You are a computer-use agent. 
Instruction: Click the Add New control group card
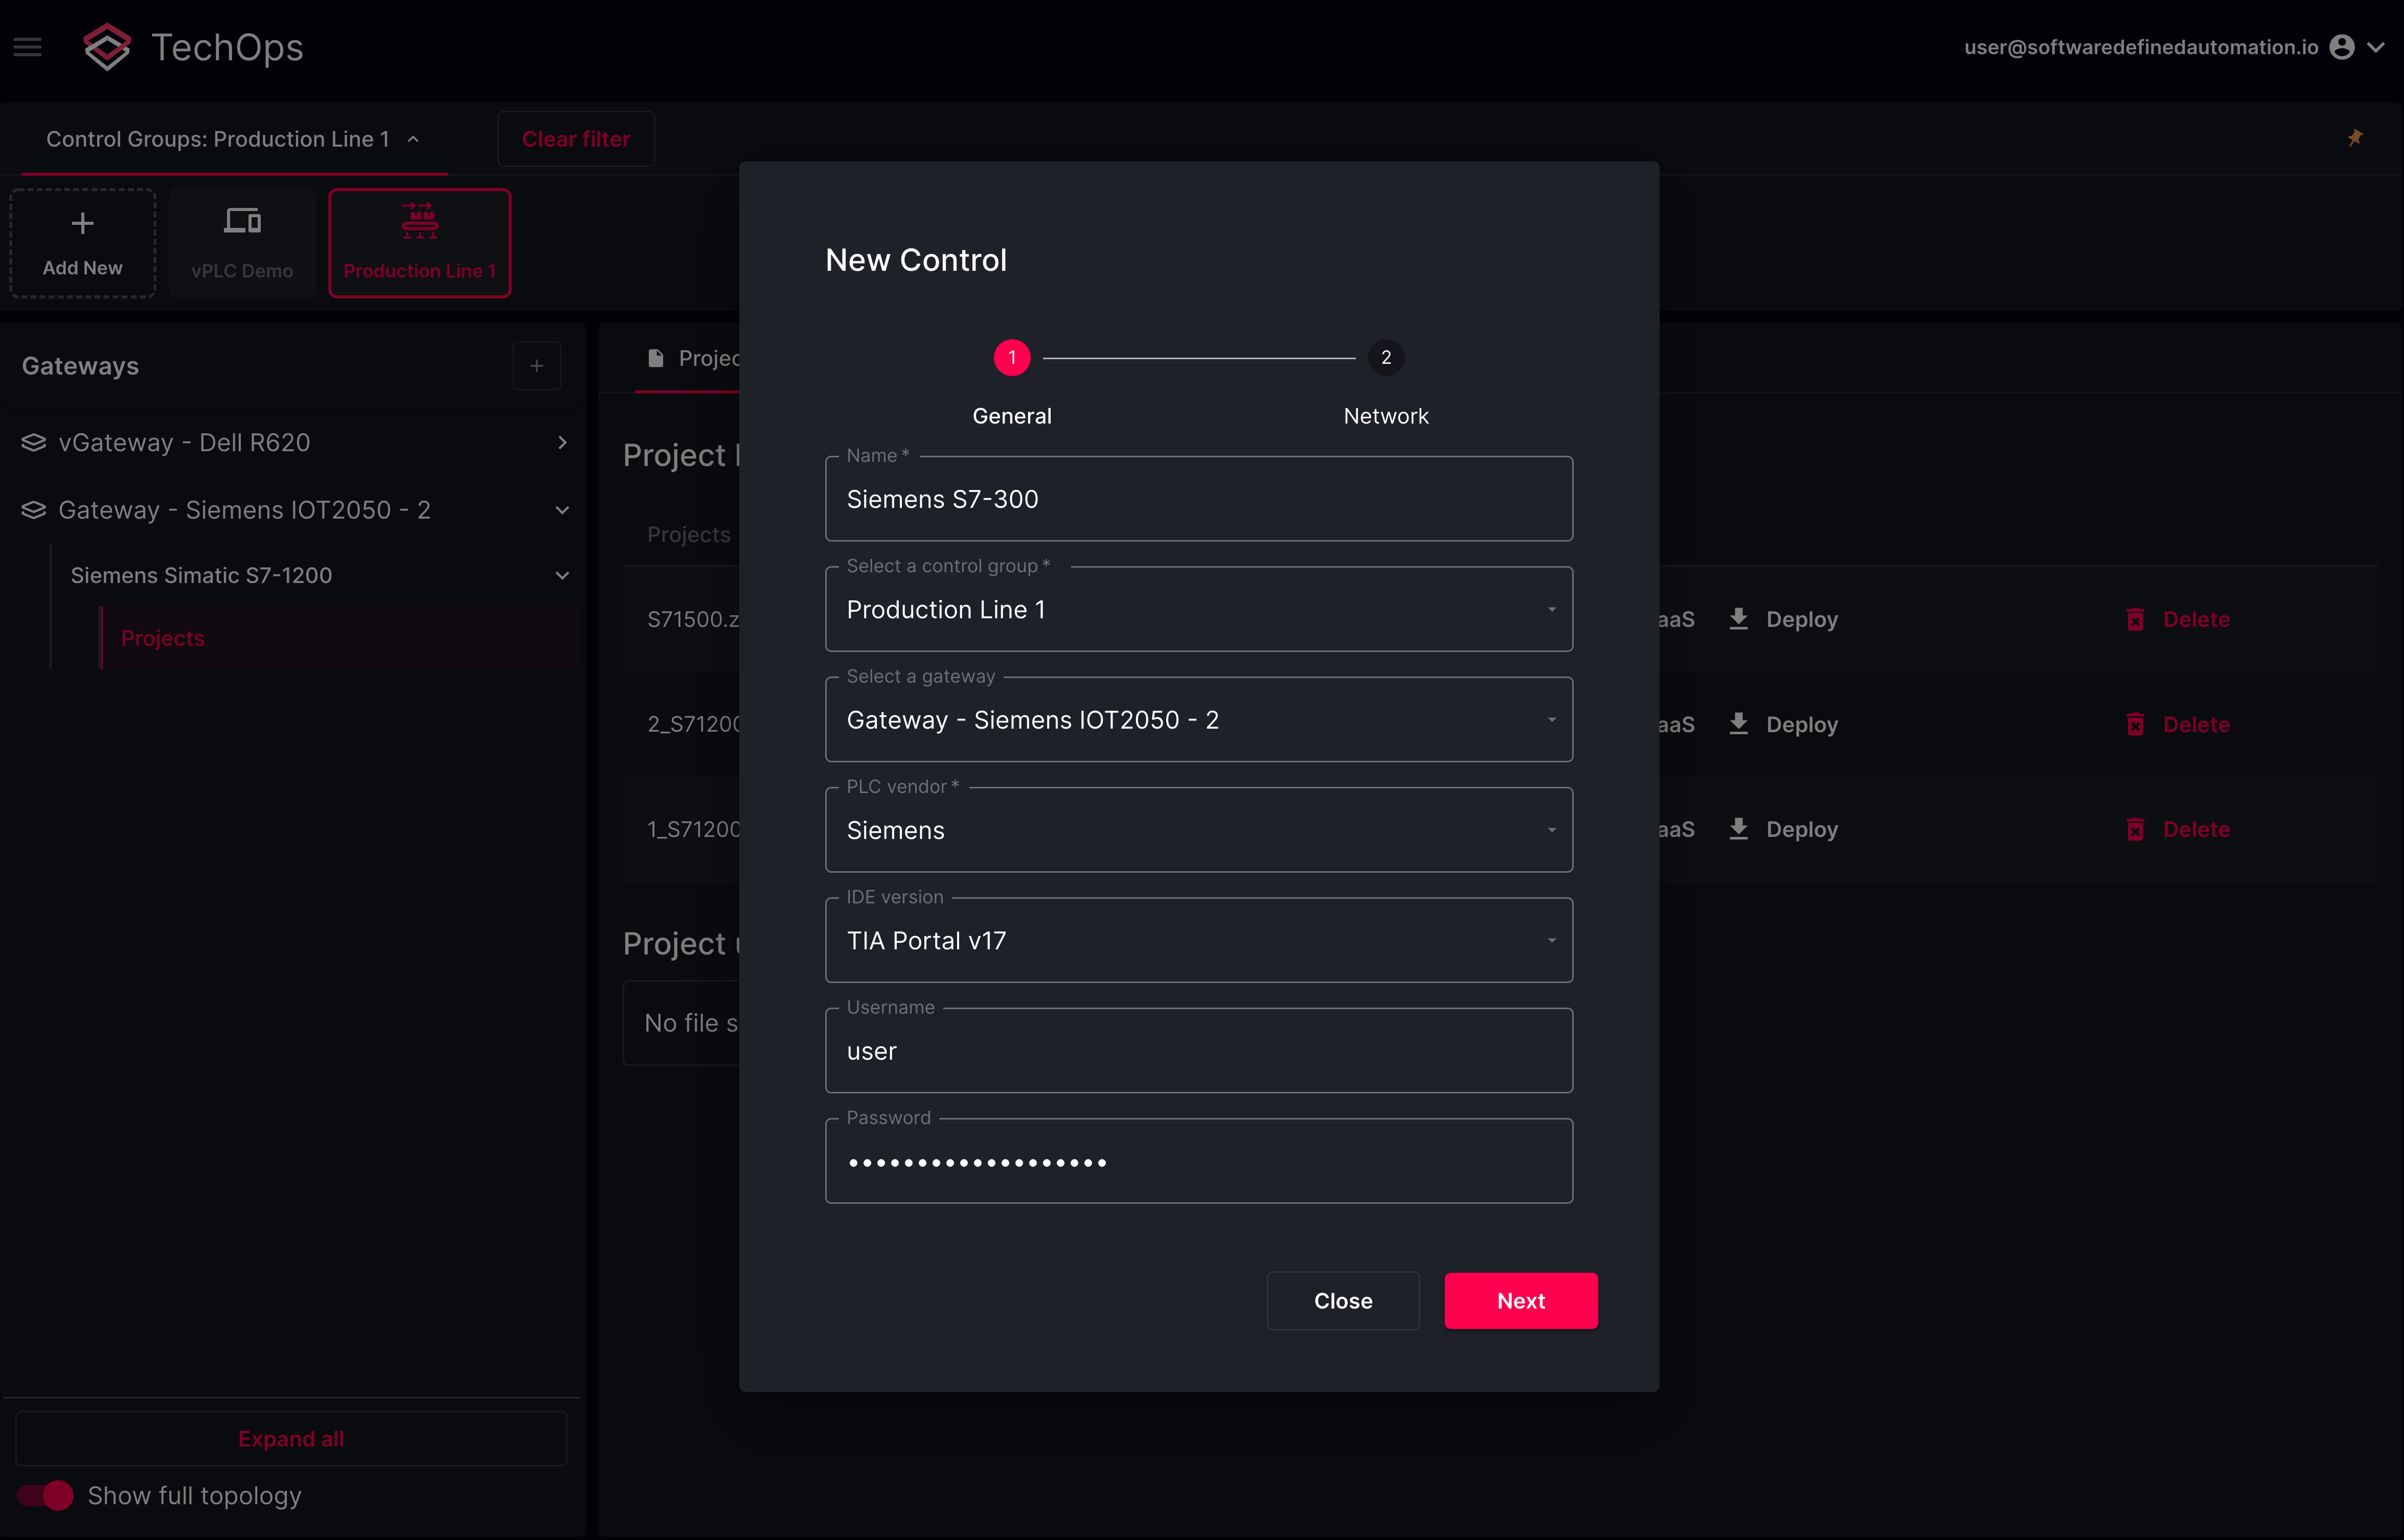tap(83, 243)
